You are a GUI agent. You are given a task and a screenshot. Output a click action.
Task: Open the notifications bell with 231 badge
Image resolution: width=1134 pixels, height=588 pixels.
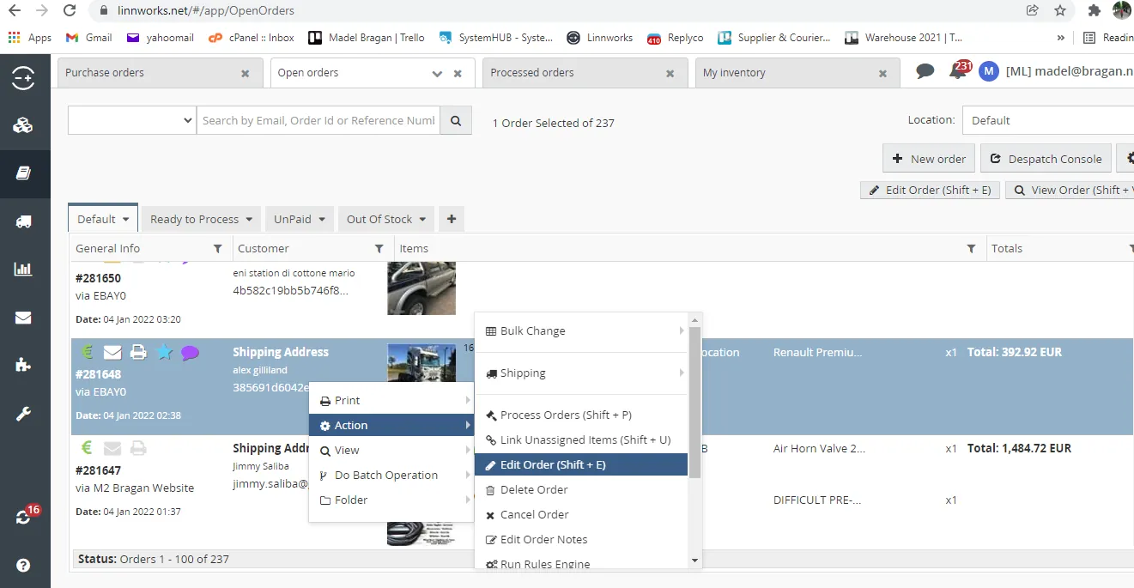tap(959, 70)
